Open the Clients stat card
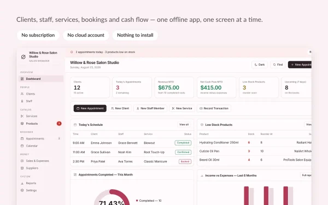This screenshot has width=328, height=205. 90,87
